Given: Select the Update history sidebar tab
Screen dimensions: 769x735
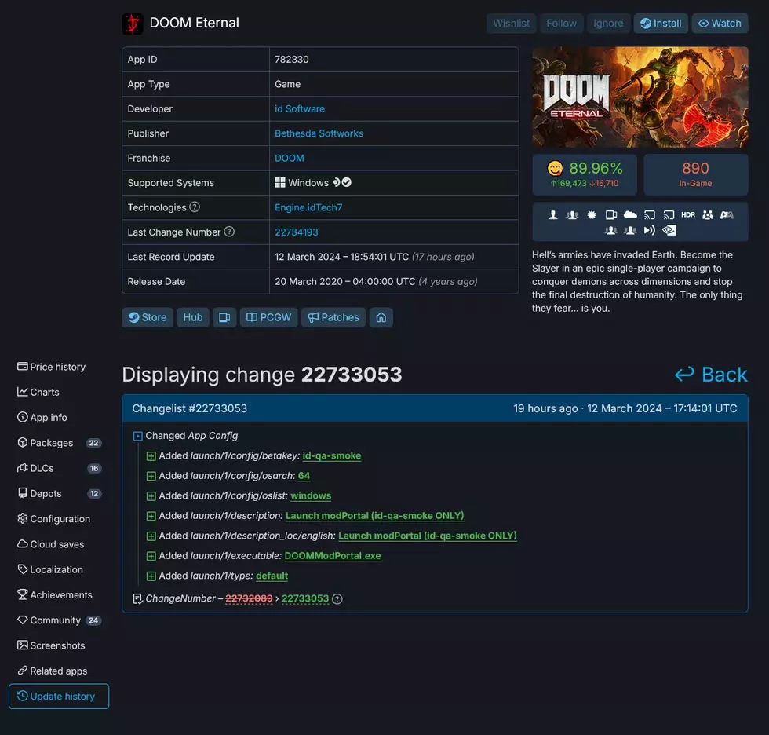Looking at the screenshot, I should (x=59, y=697).
